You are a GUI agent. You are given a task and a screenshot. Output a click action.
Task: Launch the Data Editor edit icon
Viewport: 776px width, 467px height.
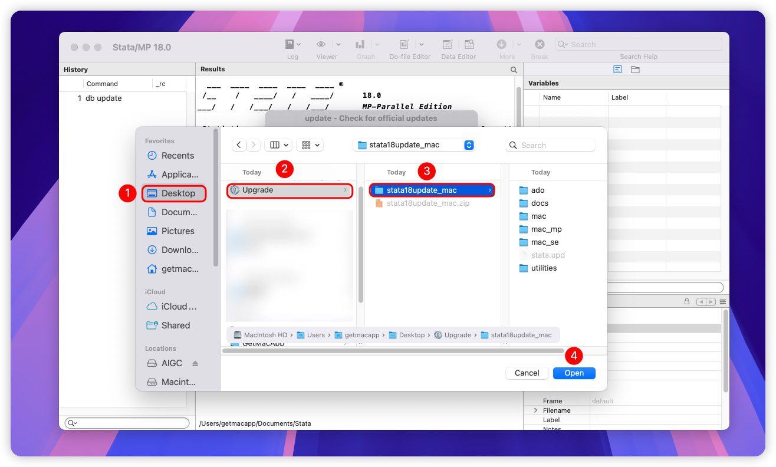coord(448,45)
